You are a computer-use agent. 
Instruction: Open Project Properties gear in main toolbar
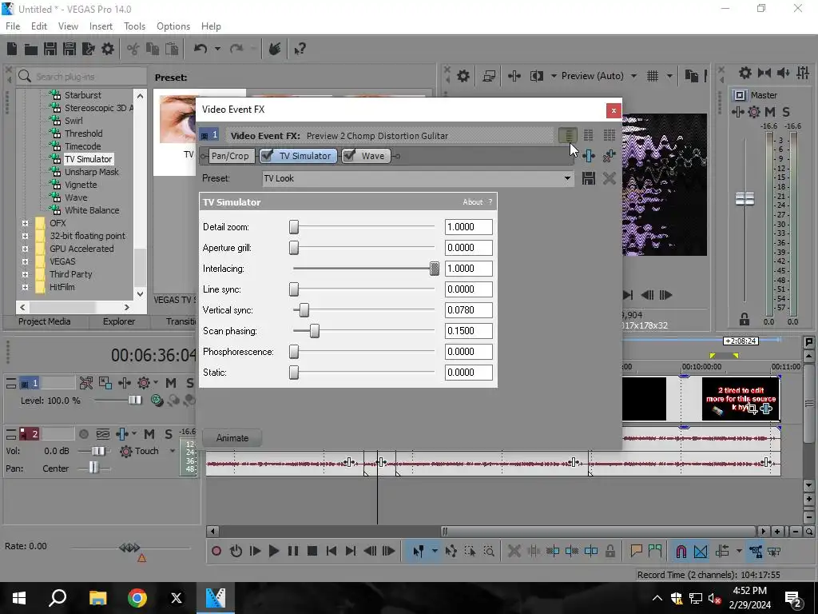pos(108,49)
